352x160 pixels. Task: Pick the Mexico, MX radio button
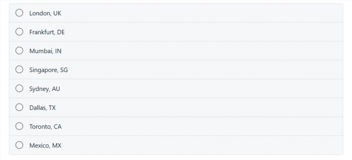pyautogui.click(x=19, y=145)
